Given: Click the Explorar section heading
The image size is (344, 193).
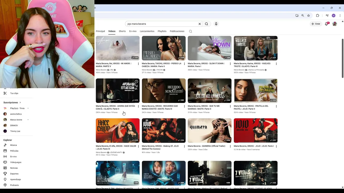Looking at the screenshot, I should 8,140.
